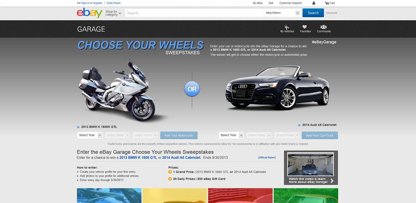Open the Sell menu item
The height and width of the screenshot is (203, 416).
(271, 3)
